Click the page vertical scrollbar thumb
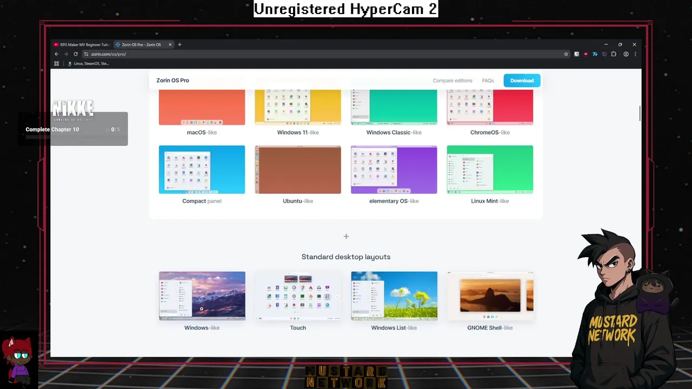Viewport: 692px width, 389px height. (640, 113)
